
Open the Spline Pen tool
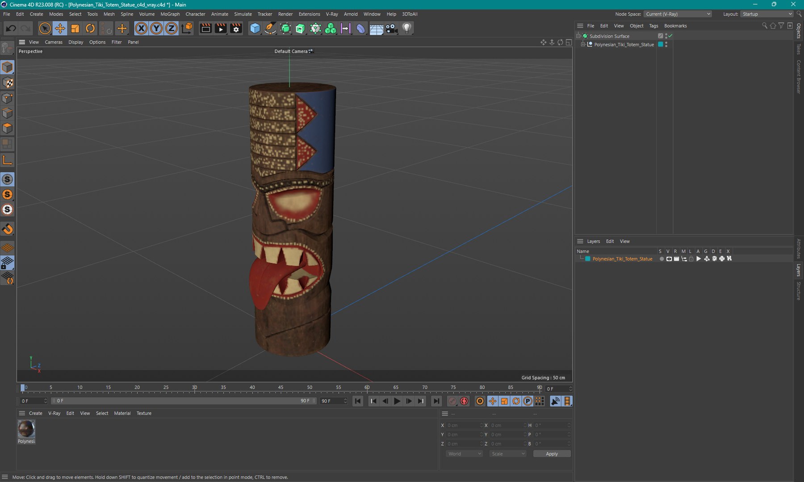270,29
